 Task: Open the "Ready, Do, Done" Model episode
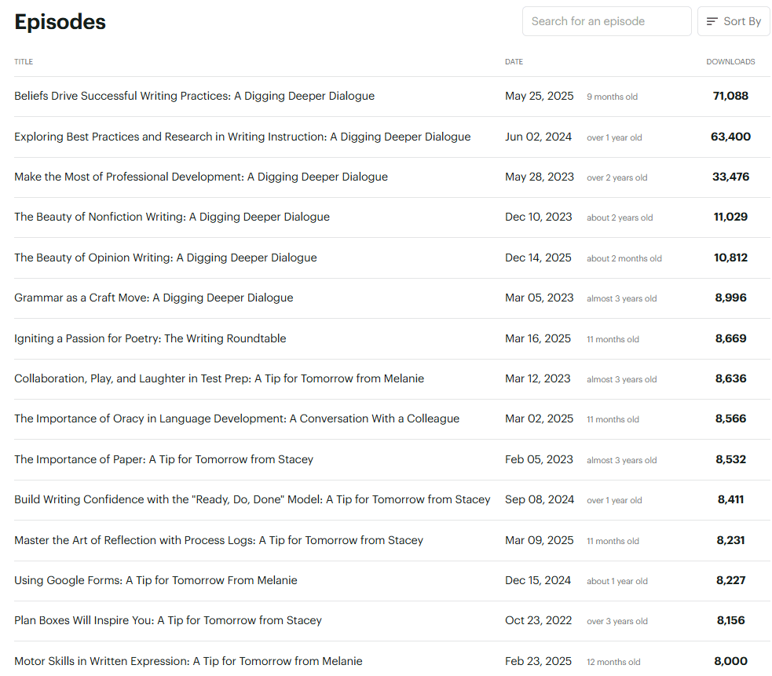[251, 499]
